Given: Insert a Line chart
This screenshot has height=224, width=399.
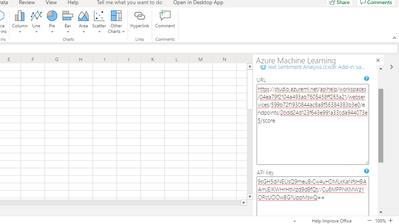Looking at the screenshot, I should [36, 22].
